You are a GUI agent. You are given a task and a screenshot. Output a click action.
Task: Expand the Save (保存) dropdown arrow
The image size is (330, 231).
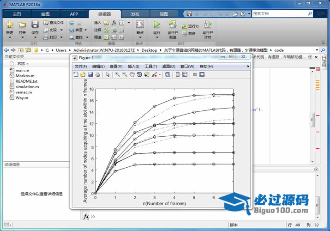[35, 37]
